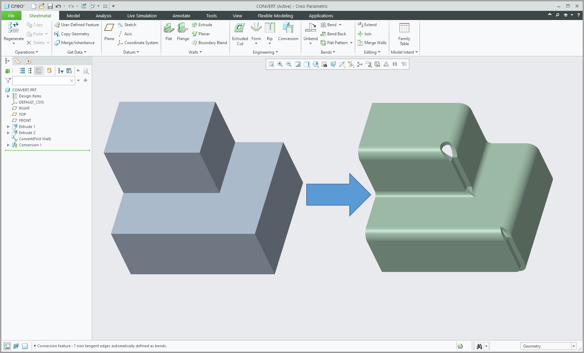Open the Folder Browser tab icon
The width and height of the screenshot is (584, 353).
pos(17,61)
